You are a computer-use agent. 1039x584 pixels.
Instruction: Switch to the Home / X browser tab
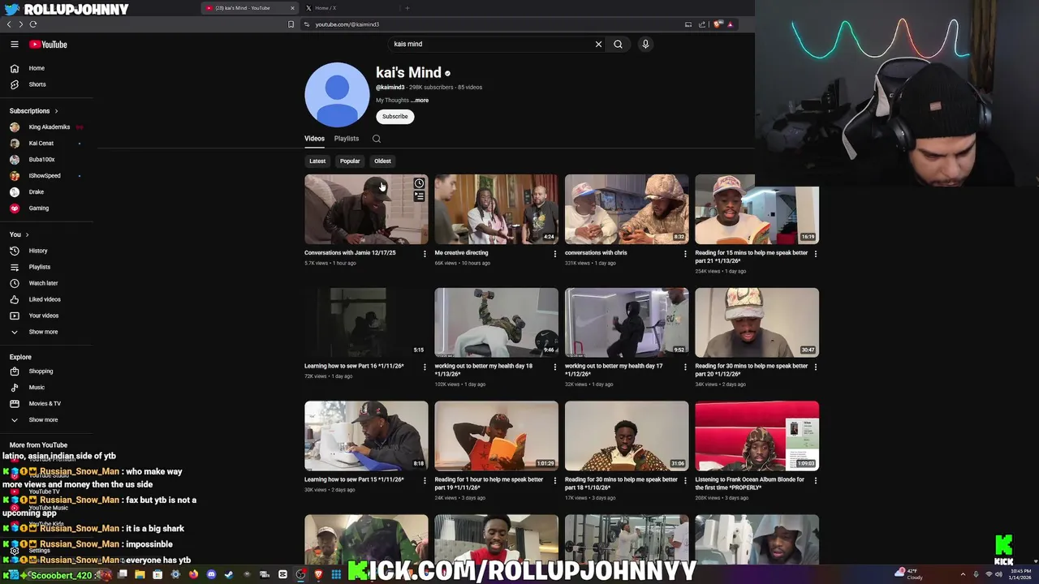(x=325, y=8)
